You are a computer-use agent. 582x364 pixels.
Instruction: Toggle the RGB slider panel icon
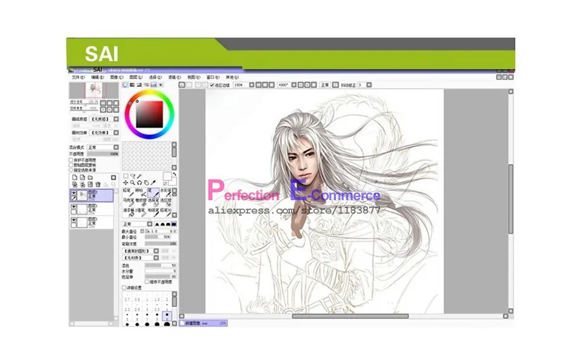tap(132, 85)
